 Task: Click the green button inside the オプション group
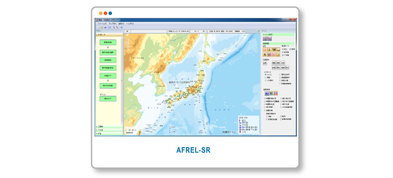[108, 99]
